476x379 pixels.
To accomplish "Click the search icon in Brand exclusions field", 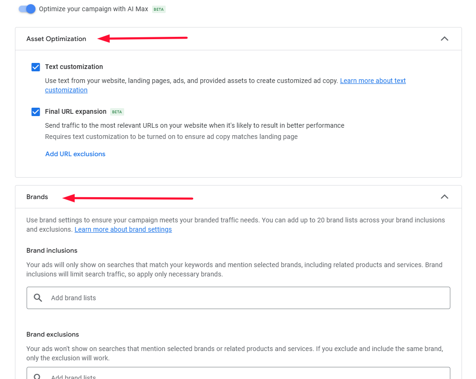I will pos(38,376).
